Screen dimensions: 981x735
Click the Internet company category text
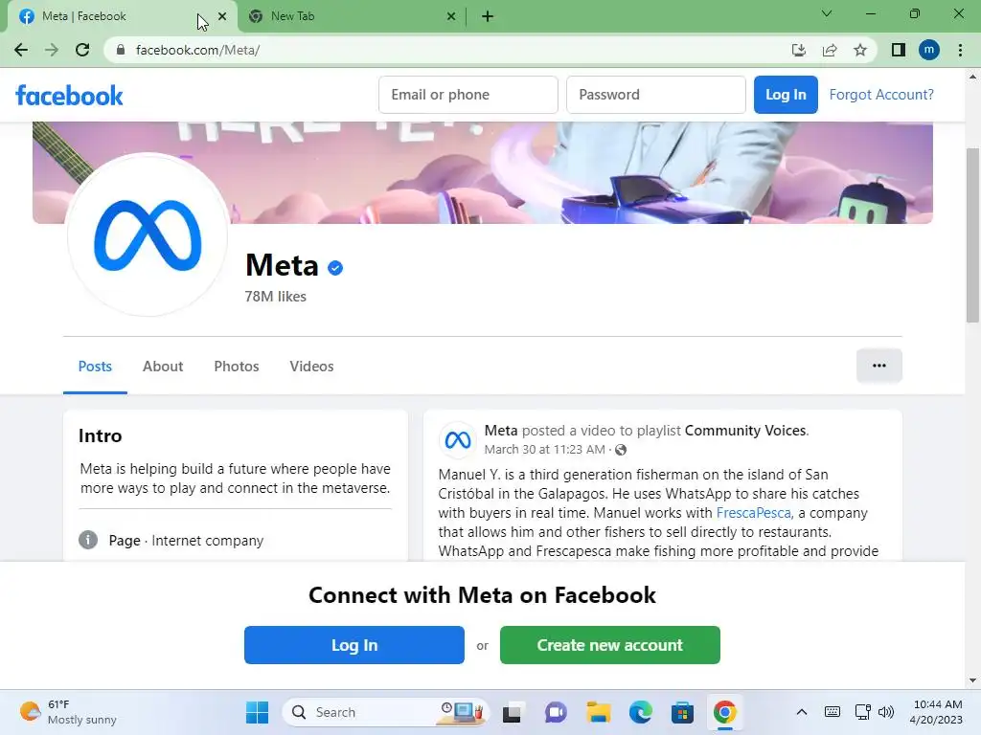[x=207, y=540]
